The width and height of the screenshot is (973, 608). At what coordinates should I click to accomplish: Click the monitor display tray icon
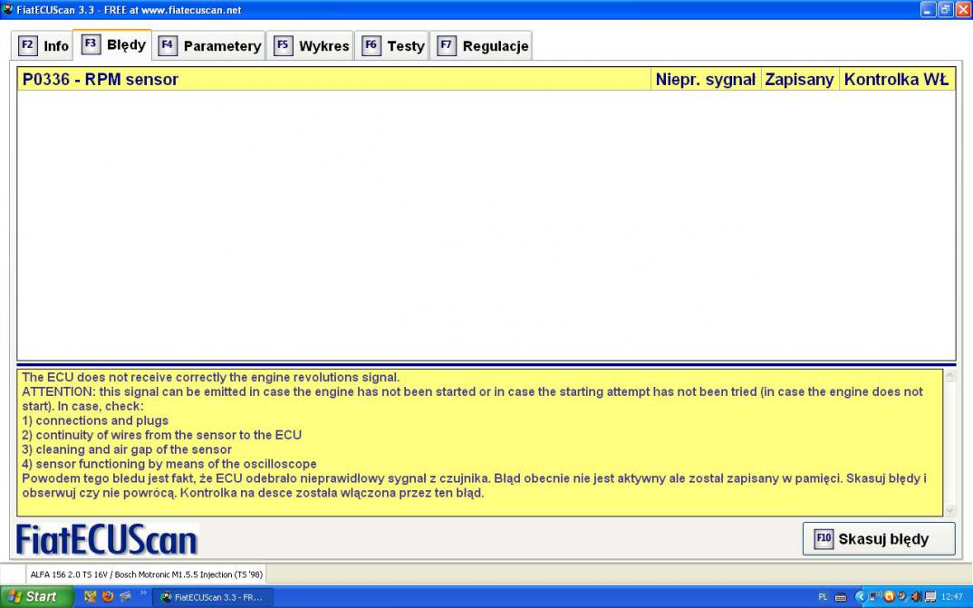tap(930, 597)
